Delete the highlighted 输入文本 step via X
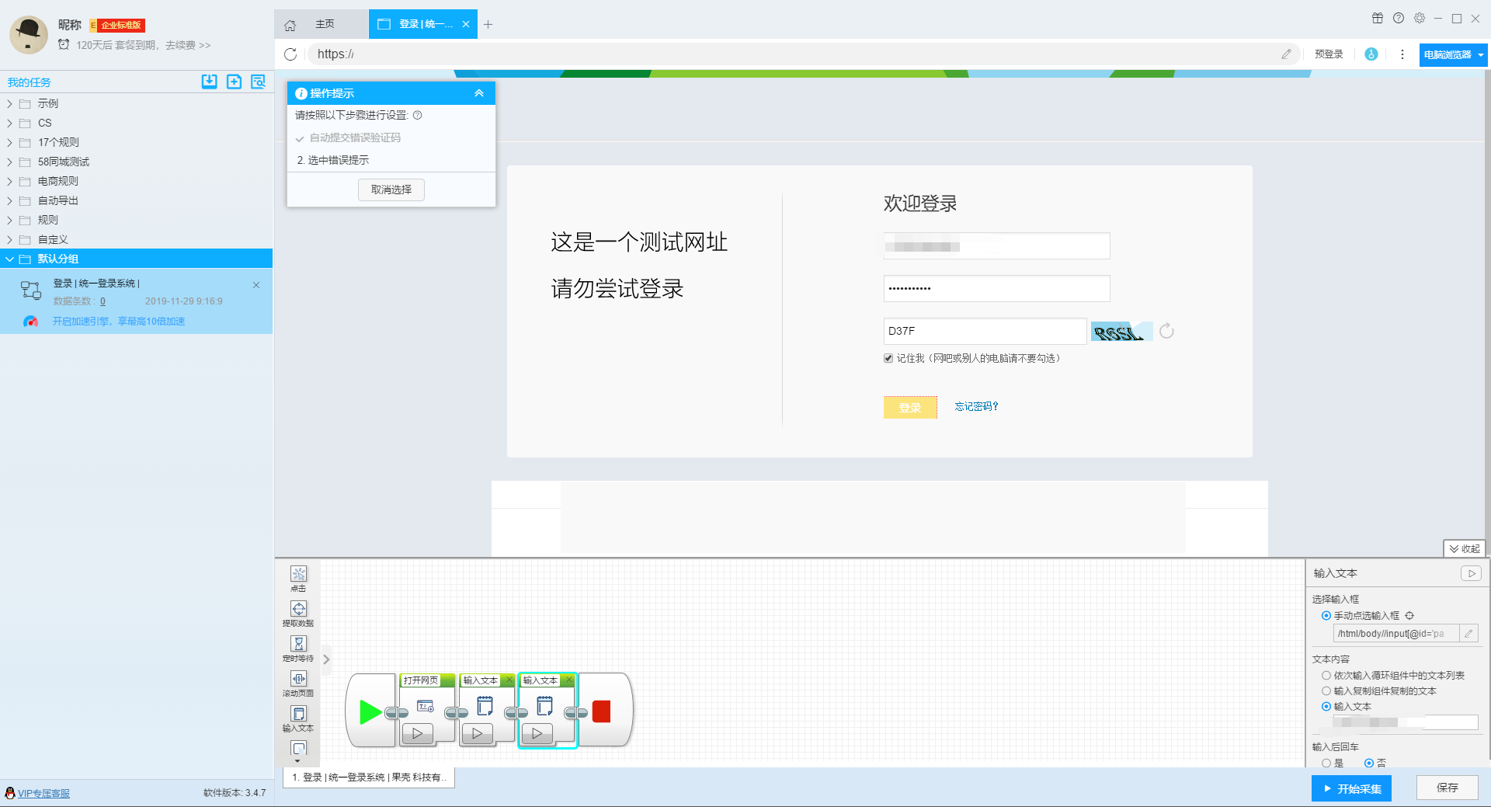The height and width of the screenshot is (807, 1491). [x=569, y=680]
